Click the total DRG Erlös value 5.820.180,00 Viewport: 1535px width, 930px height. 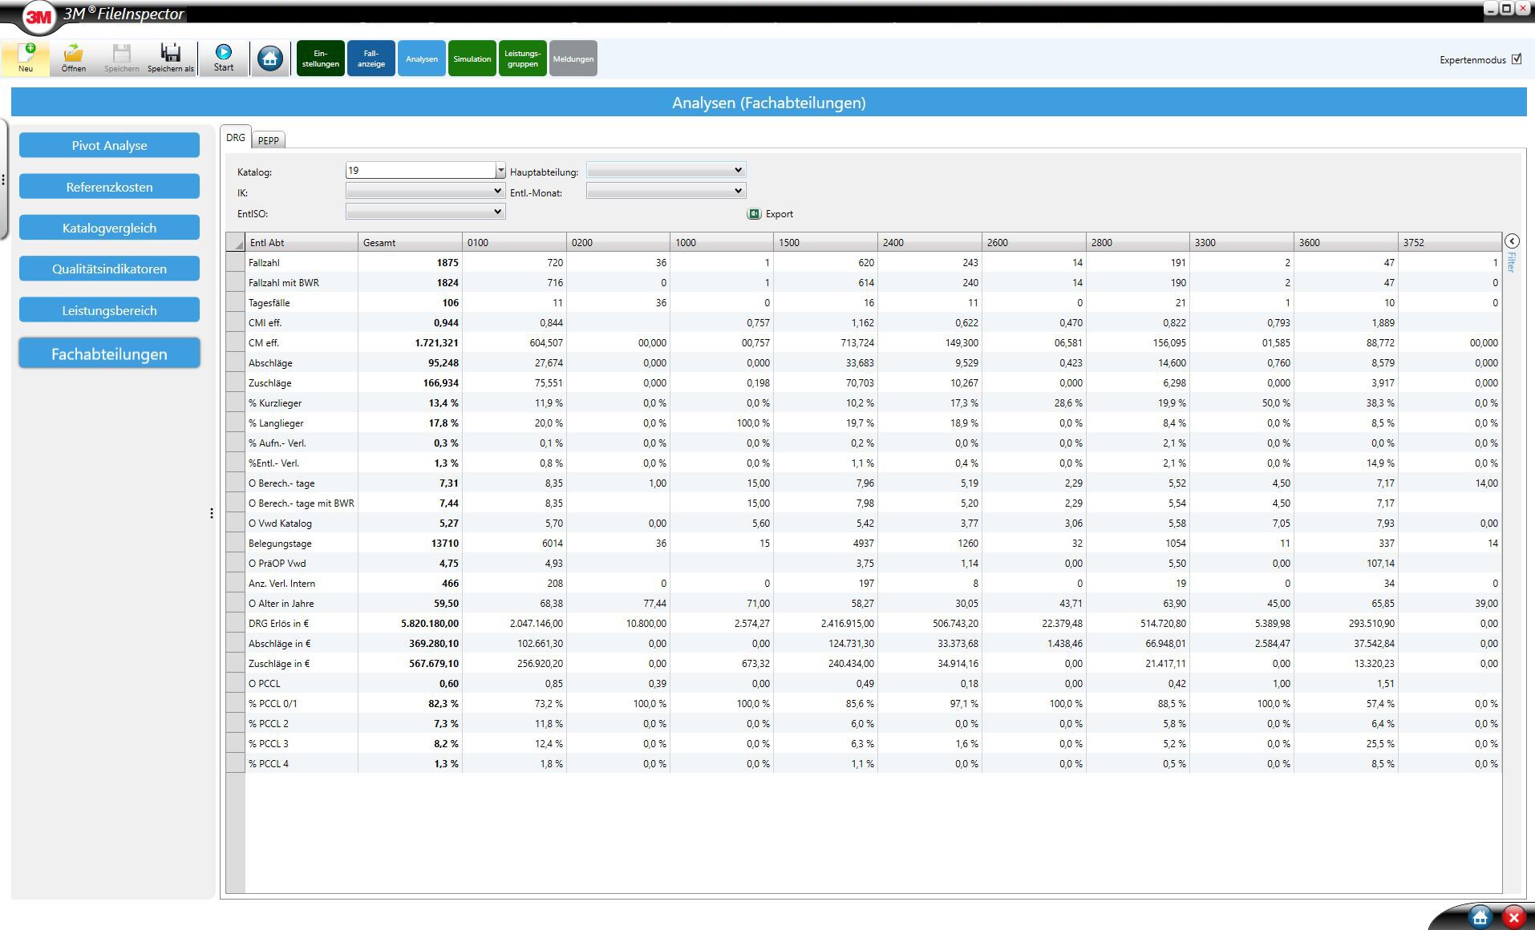click(430, 623)
